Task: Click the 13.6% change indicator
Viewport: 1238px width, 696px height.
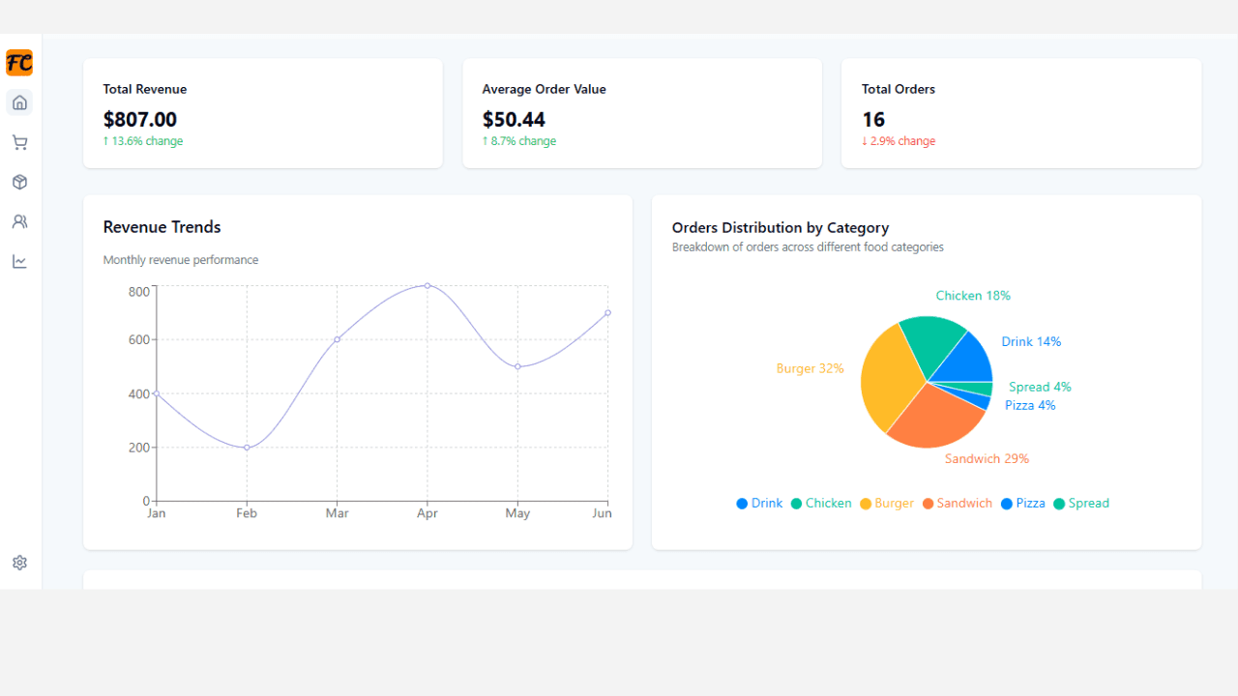Action: [x=143, y=141]
